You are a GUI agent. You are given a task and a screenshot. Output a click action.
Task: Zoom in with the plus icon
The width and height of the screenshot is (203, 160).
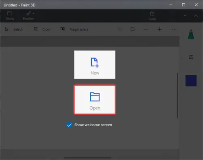pos(160,29)
